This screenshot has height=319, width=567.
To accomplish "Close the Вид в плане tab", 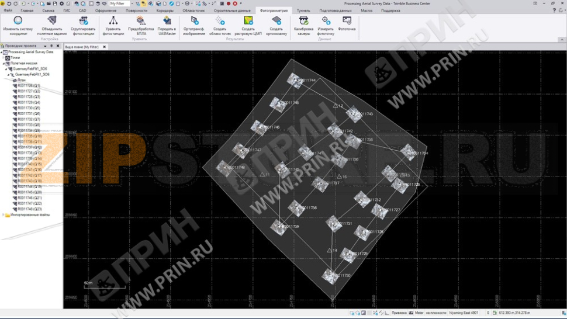I will point(104,47).
